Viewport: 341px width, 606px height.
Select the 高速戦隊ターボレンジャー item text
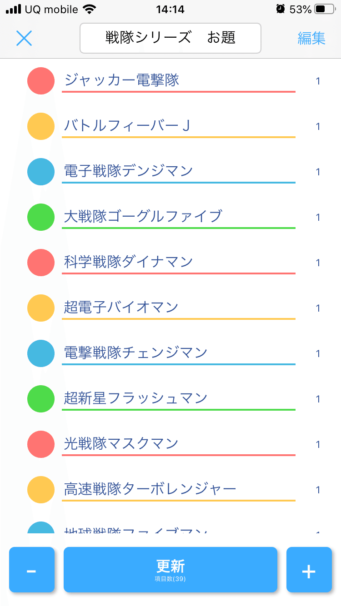click(x=150, y=489)
